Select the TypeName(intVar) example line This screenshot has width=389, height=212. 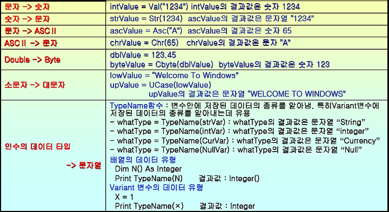point(239,131)
